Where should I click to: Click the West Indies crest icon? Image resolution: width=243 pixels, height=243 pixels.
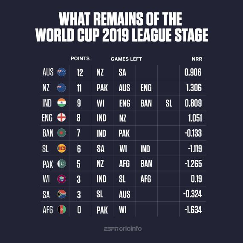(x=61, y=179)
